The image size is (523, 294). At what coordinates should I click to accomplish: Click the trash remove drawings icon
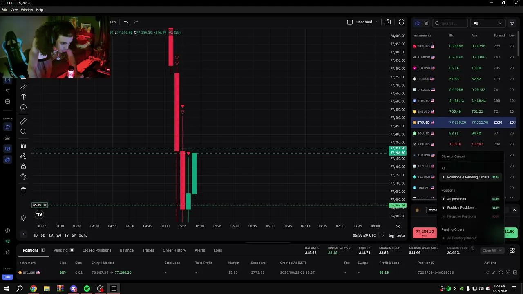(x=23, y=190)
